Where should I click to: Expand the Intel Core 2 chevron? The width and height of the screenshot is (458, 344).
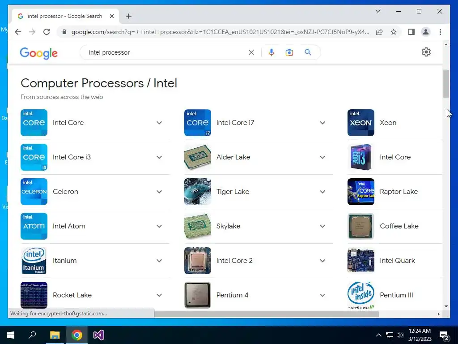point(322,261)
